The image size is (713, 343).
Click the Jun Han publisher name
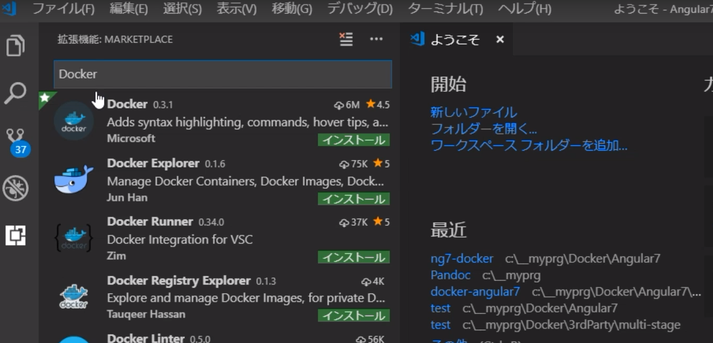[127, 198]
